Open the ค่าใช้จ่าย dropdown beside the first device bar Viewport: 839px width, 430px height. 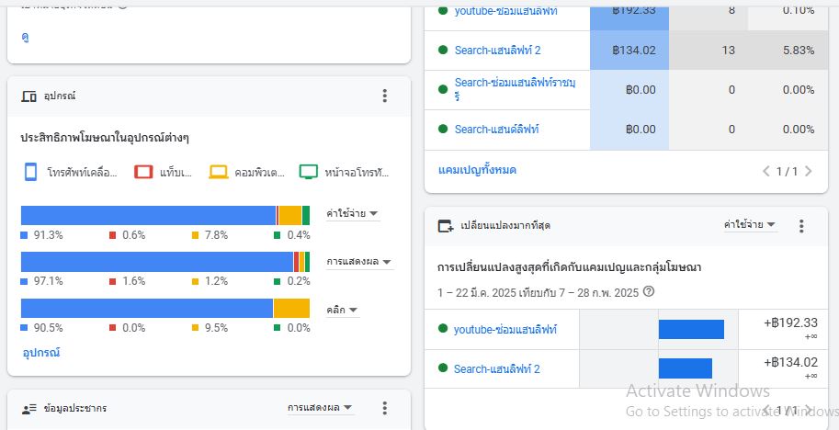point(352,214)
